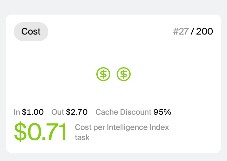Click the large green $0.71 figure
This screenshot has height=161, width=227.
(x=40, y=132)
